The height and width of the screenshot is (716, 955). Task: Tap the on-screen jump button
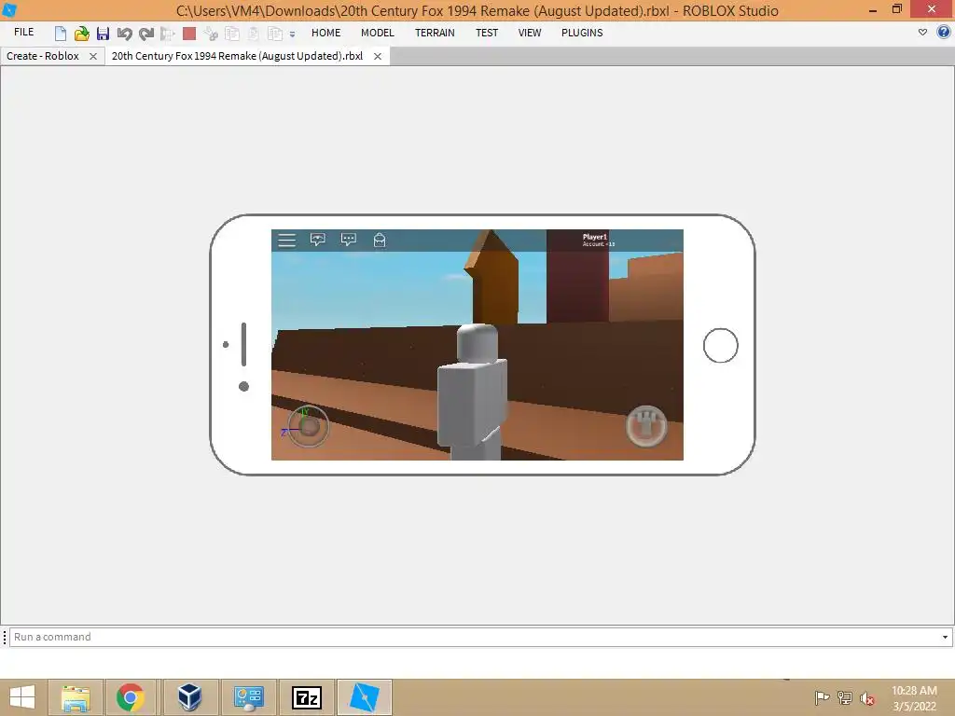[646, 426]
